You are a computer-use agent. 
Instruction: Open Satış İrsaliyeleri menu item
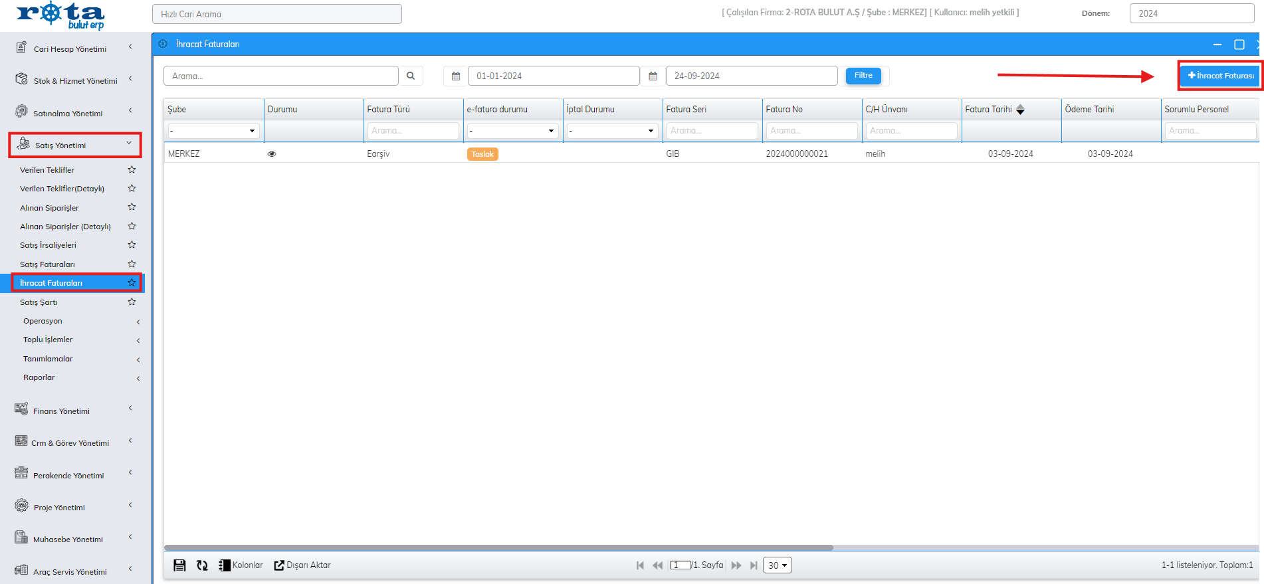[x=48, y=245]
